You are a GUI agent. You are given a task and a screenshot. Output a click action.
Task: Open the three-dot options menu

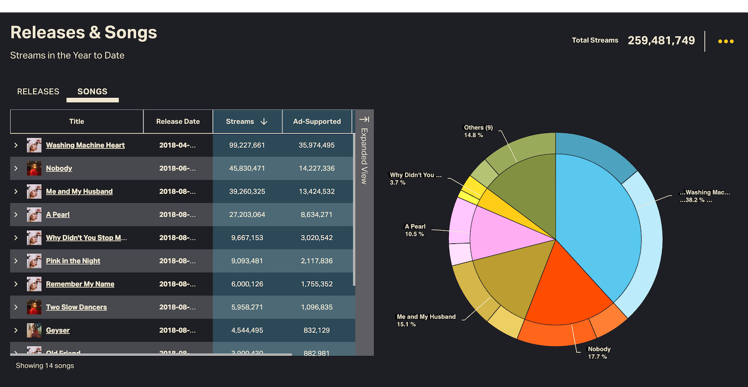(x=726, y=42)
